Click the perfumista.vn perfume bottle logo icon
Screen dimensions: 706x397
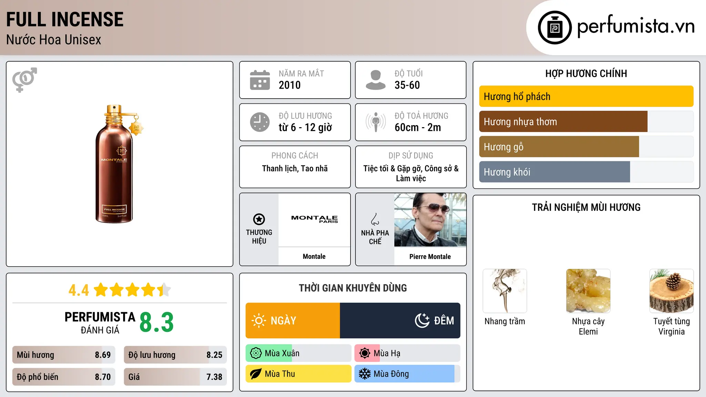click(x=555, y=28)
